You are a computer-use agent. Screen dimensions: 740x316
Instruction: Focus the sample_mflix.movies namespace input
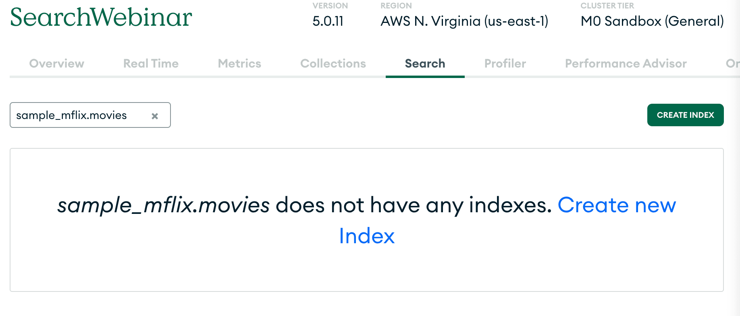coord(81,115)
